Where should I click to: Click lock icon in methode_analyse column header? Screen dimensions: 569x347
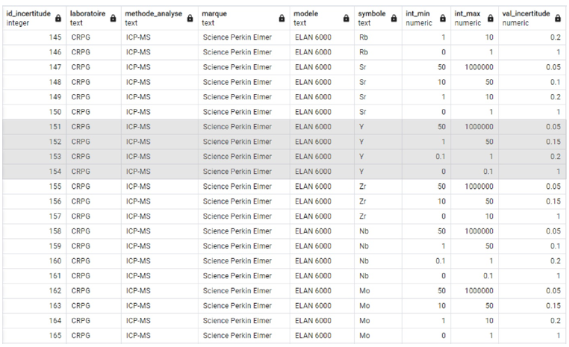coord(189,19)
